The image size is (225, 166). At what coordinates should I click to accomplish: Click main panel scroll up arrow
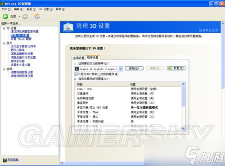(x=223, y=23)
